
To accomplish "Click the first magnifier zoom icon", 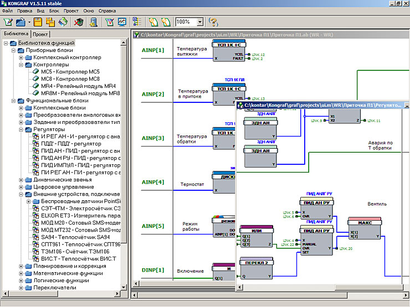I will click(x=153, y=22).
